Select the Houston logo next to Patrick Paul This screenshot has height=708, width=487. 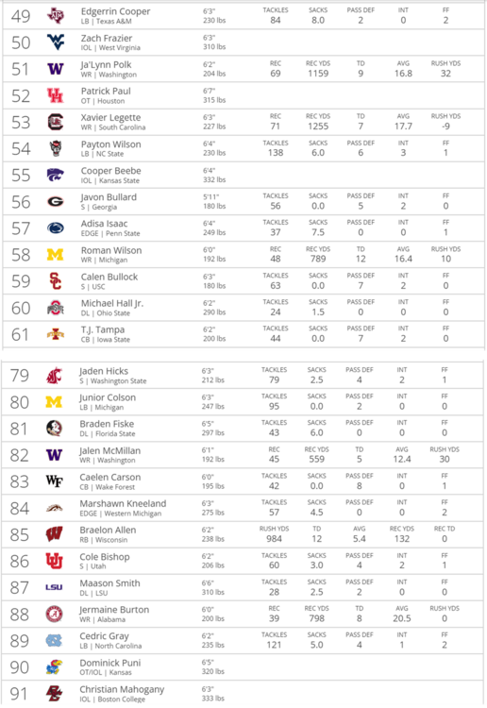56,95
